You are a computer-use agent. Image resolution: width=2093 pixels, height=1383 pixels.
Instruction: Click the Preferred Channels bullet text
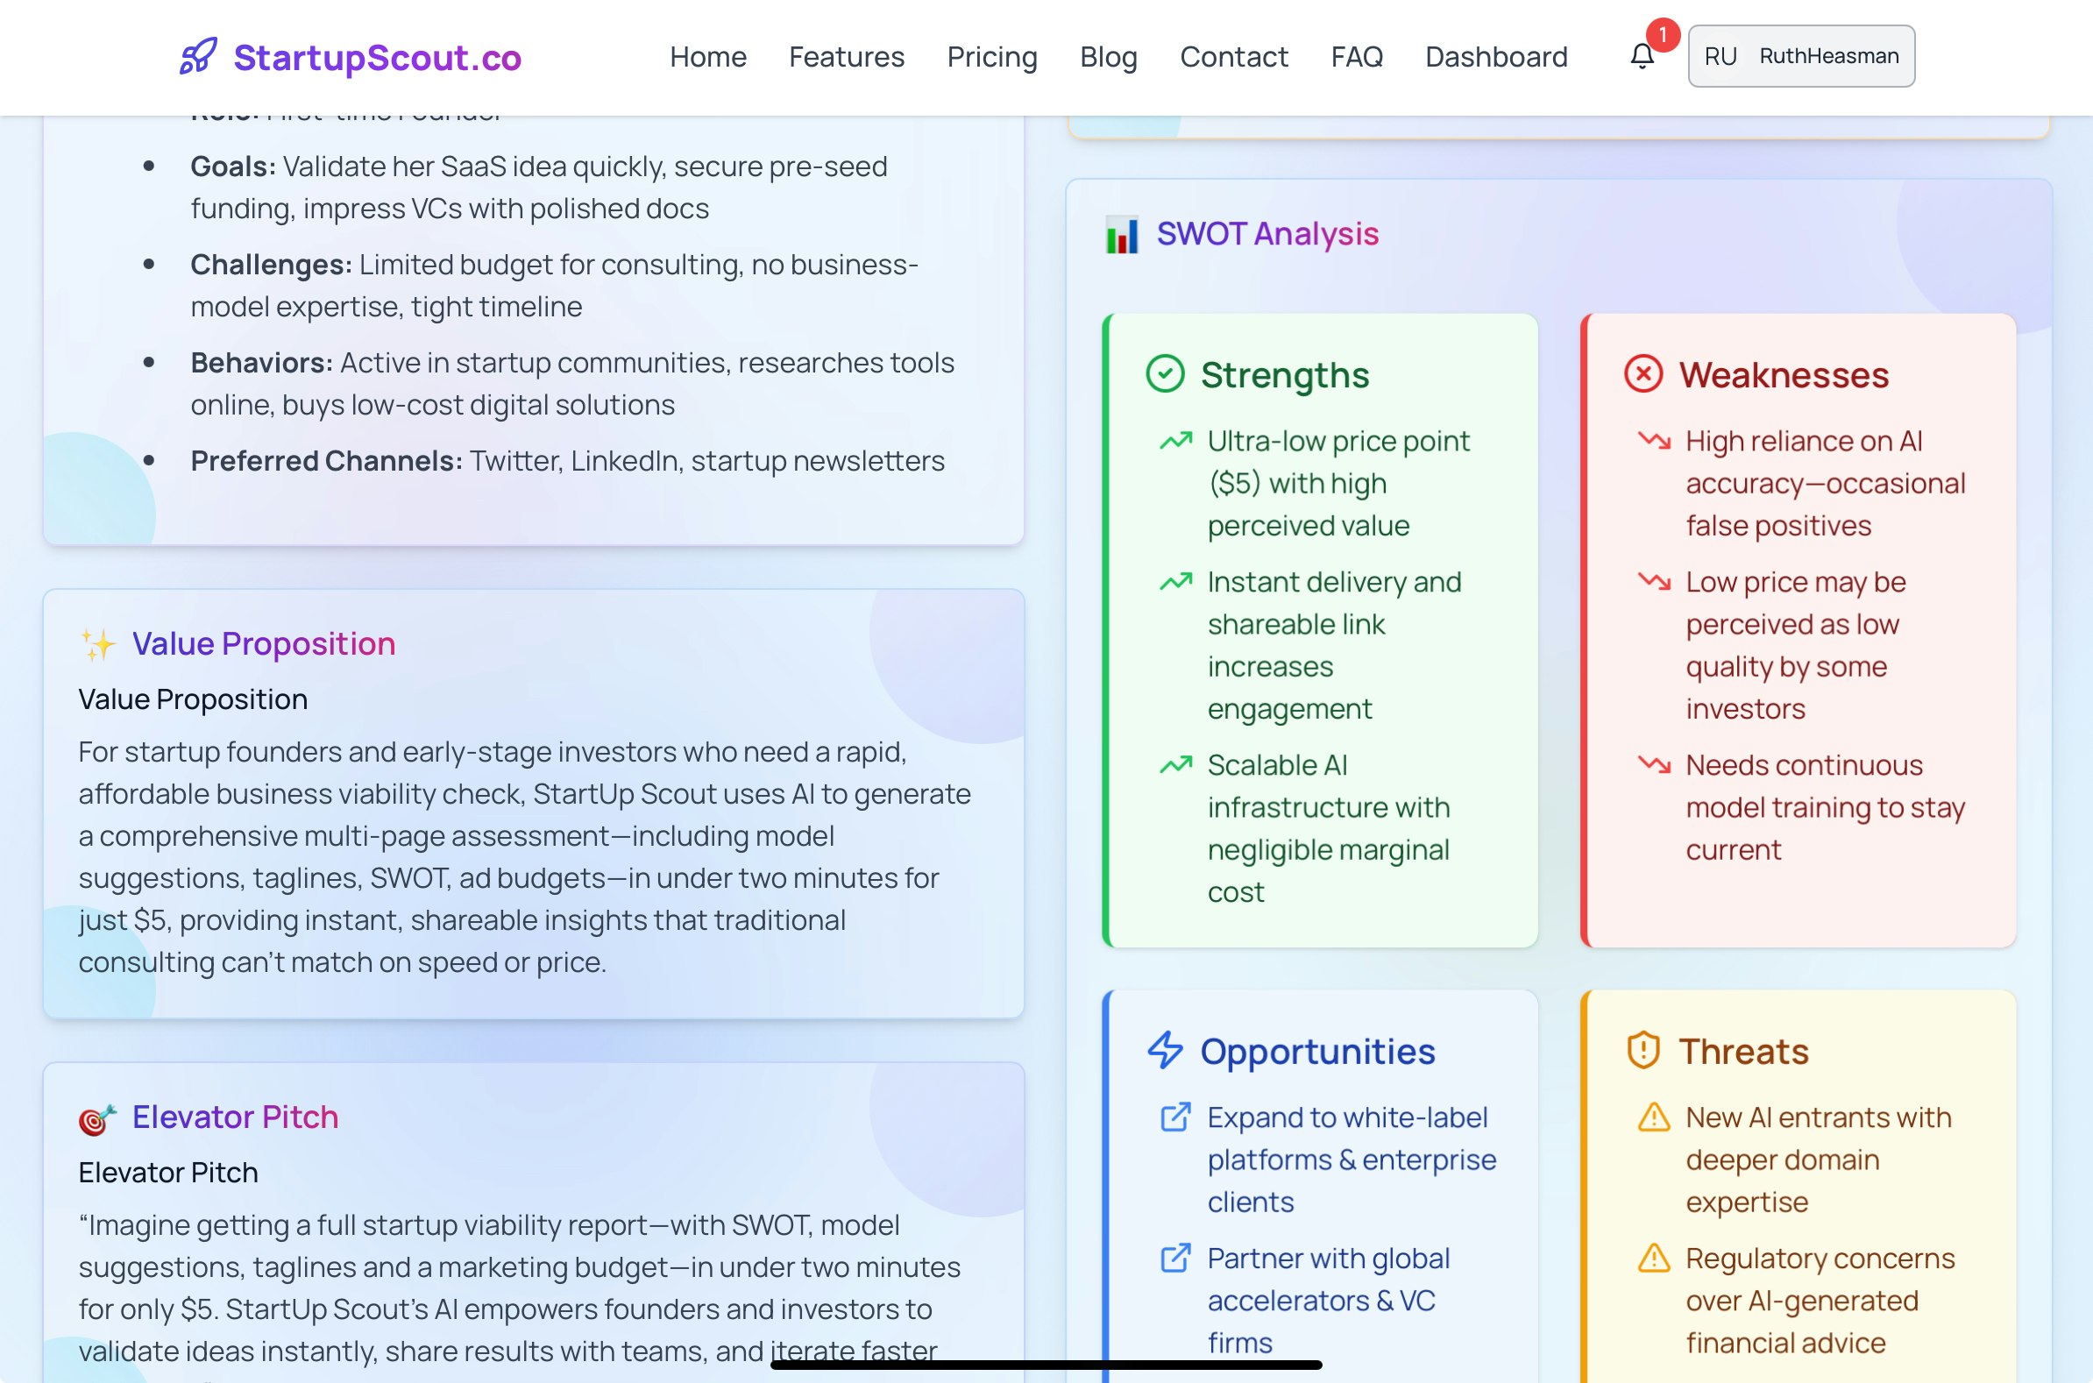pyautogui.click(x=567, y=460)
